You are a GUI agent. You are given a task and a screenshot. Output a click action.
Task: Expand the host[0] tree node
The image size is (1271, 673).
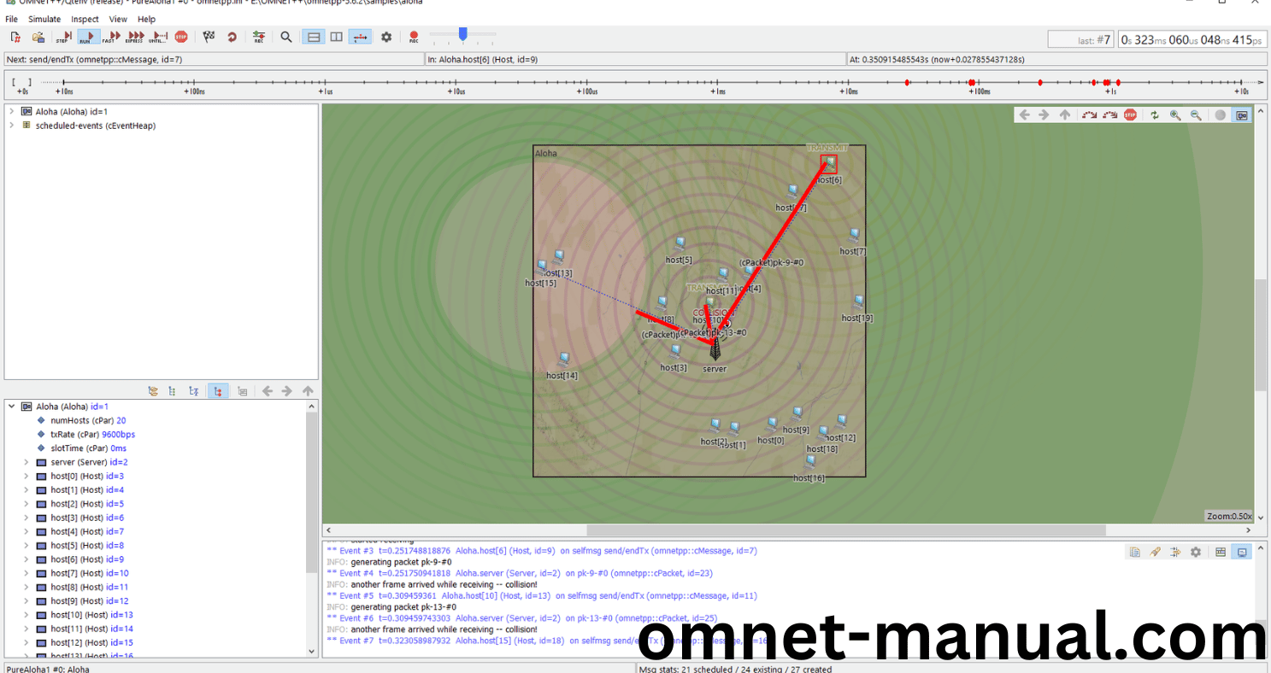point(26,476)
